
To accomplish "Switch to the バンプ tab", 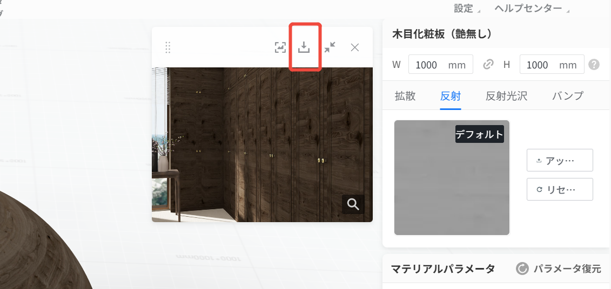I will pos(568,96).
